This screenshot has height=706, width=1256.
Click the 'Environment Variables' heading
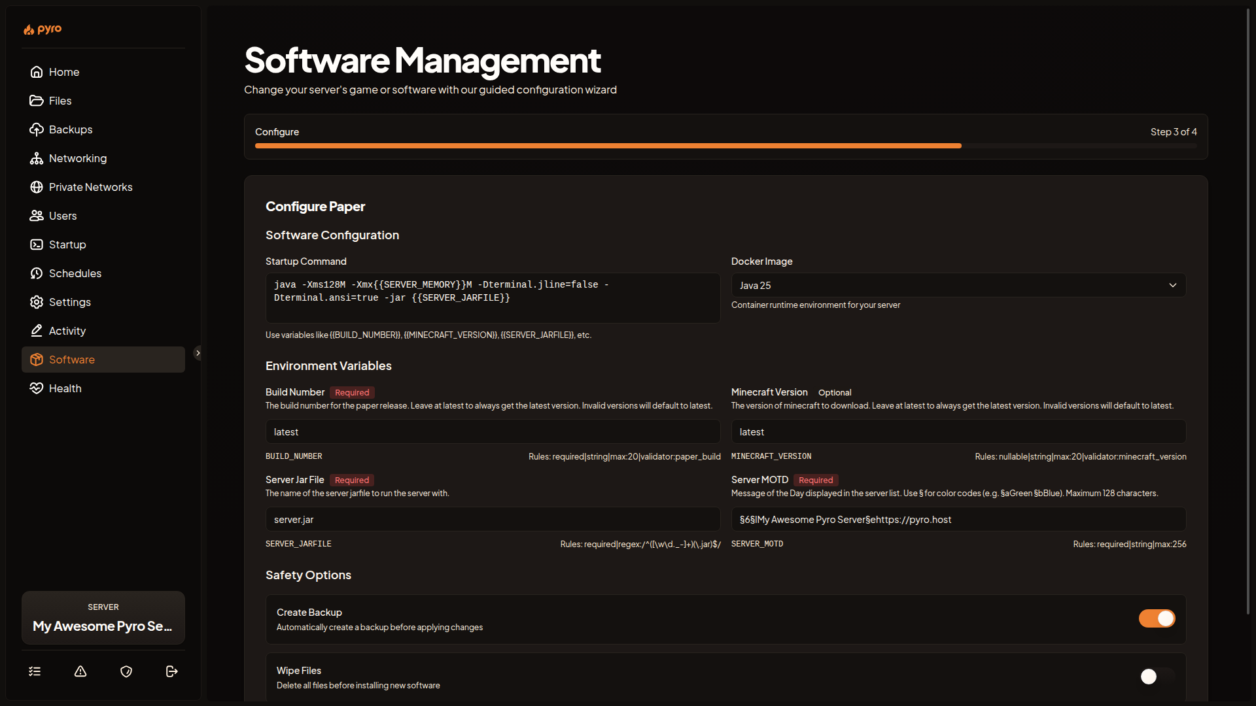tap(328, 366)
